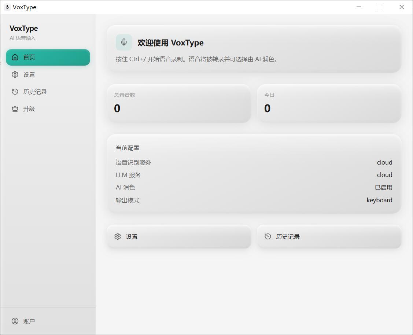Click the cloud value for 语音识别服务
The image size is (413, 335).
384,162
